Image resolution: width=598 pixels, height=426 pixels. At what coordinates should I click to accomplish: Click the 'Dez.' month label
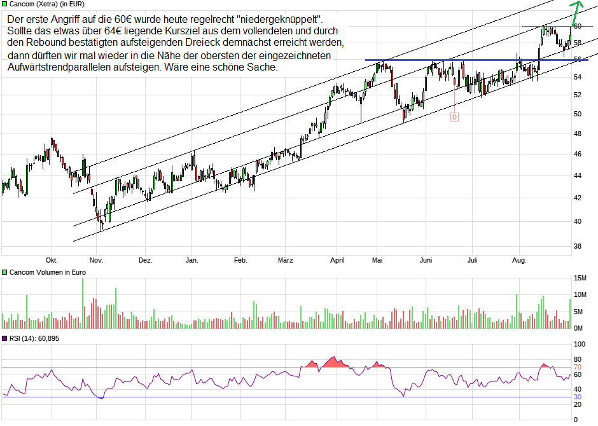(x=145, y=260)
